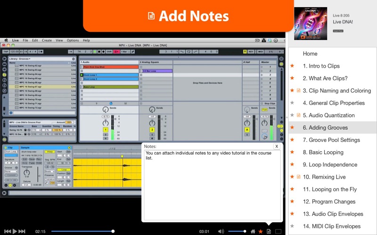
Task: Click the record button in Live transport
Action: 103,52
